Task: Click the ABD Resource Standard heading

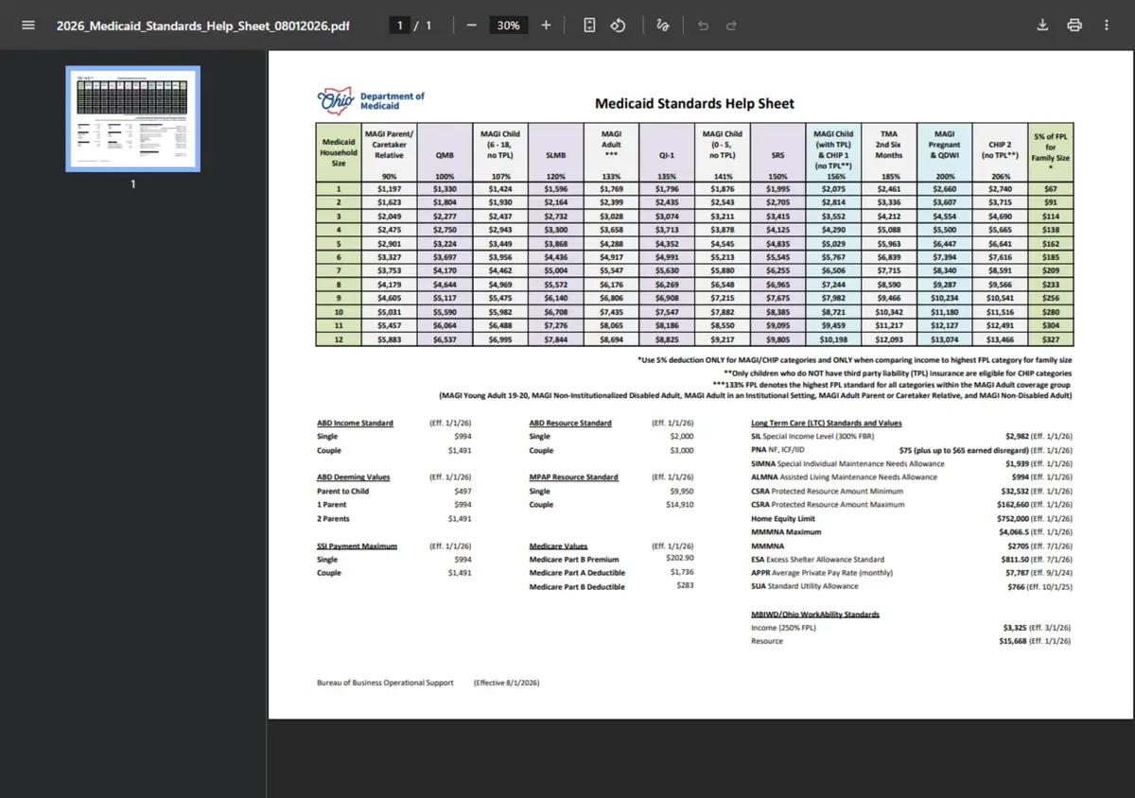Action: (x=570, y=424)
